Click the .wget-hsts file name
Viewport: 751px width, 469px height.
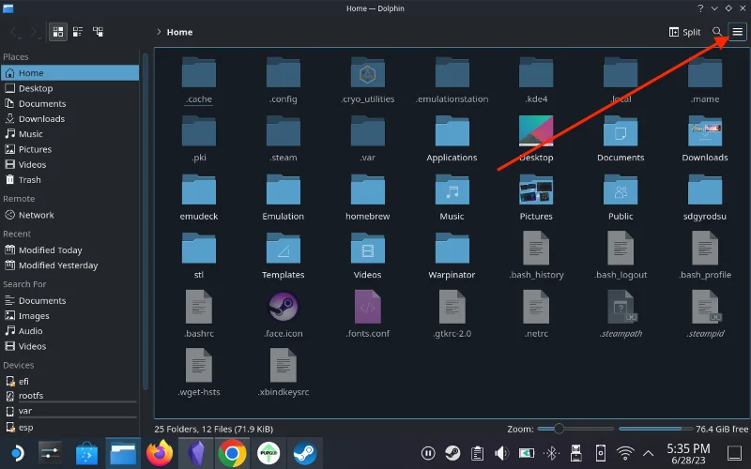coord(199,392)
